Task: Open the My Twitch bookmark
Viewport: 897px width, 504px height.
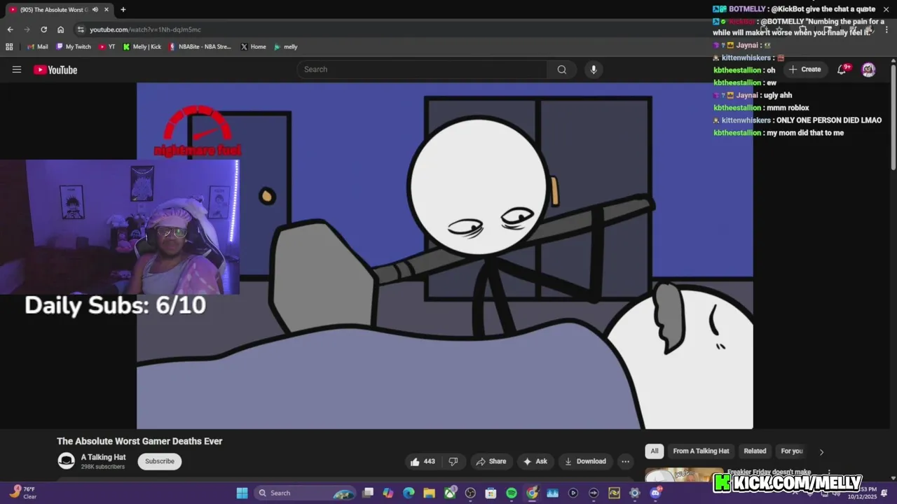Action: pos(74,47)
